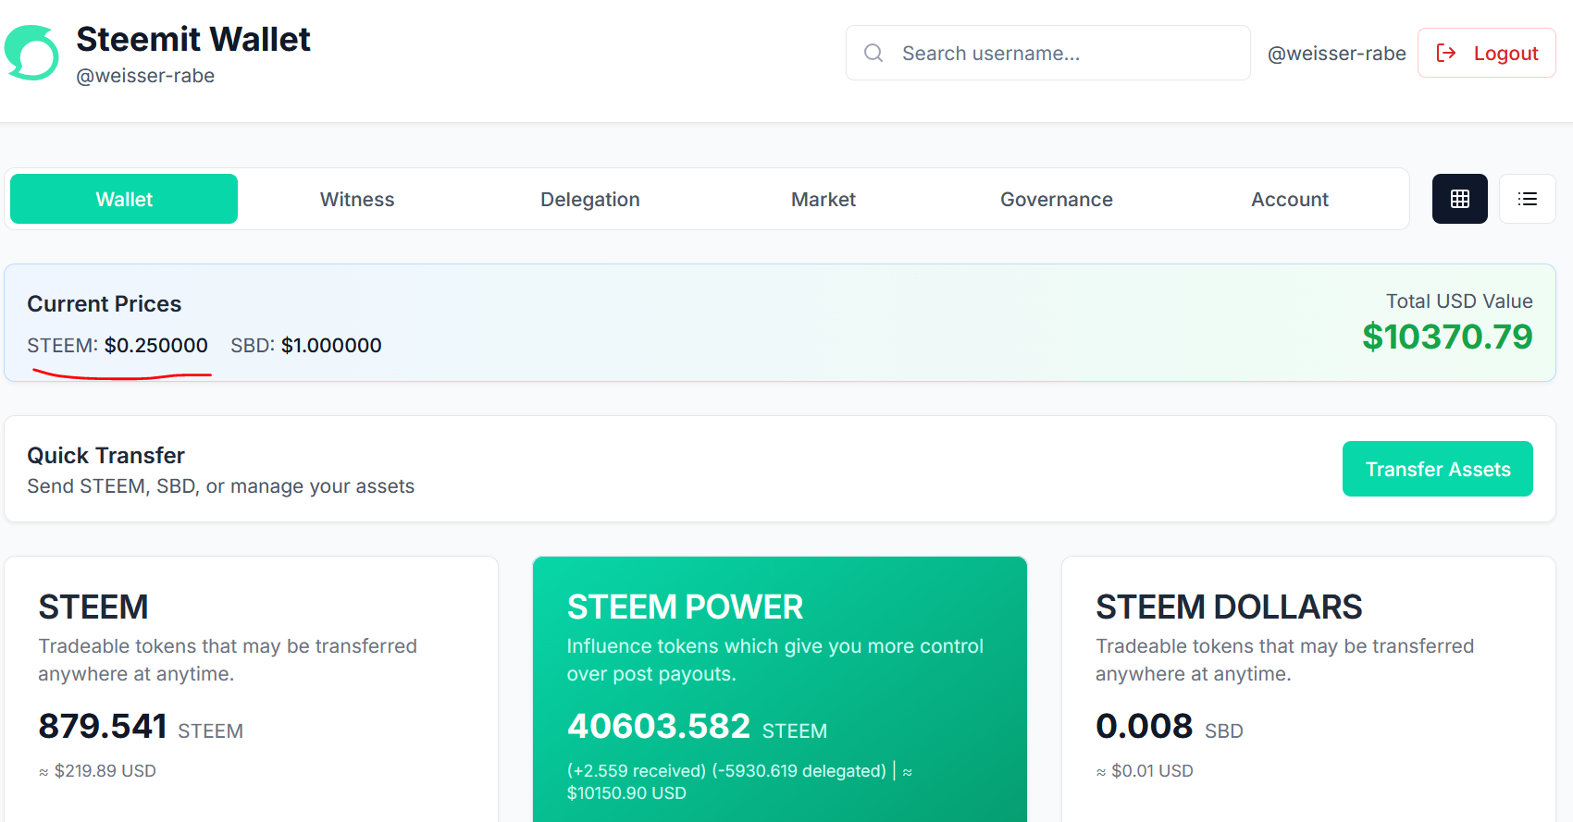The height and width of the screenshot is (822, 1573).
Task: Click the Transfer Assets button
Action: [x=1438, y=469]
